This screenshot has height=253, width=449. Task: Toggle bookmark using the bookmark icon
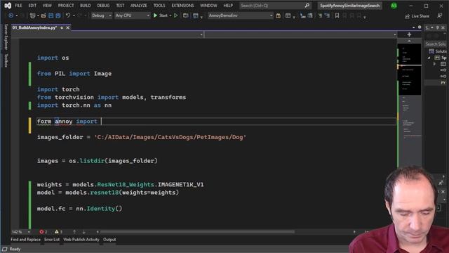[x=337, y=15]
